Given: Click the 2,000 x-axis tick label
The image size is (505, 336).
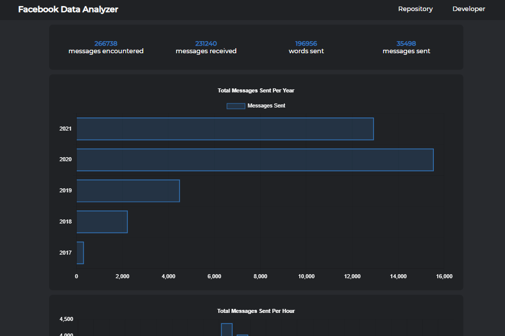Looking at the screenshot, I should [x=122, y=276].
